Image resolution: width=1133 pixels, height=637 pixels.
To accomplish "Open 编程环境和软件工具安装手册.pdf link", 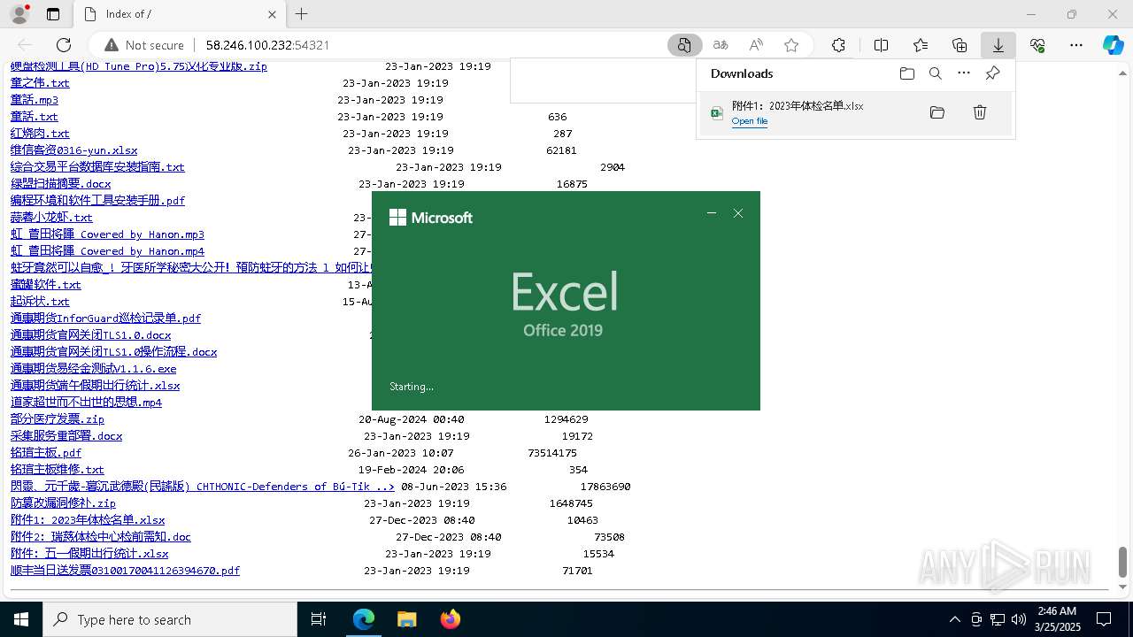I will pos(98,200).
